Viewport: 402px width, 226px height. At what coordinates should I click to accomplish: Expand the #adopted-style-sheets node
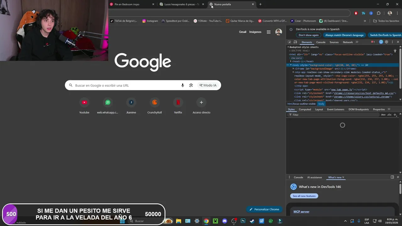click(288, 47)
